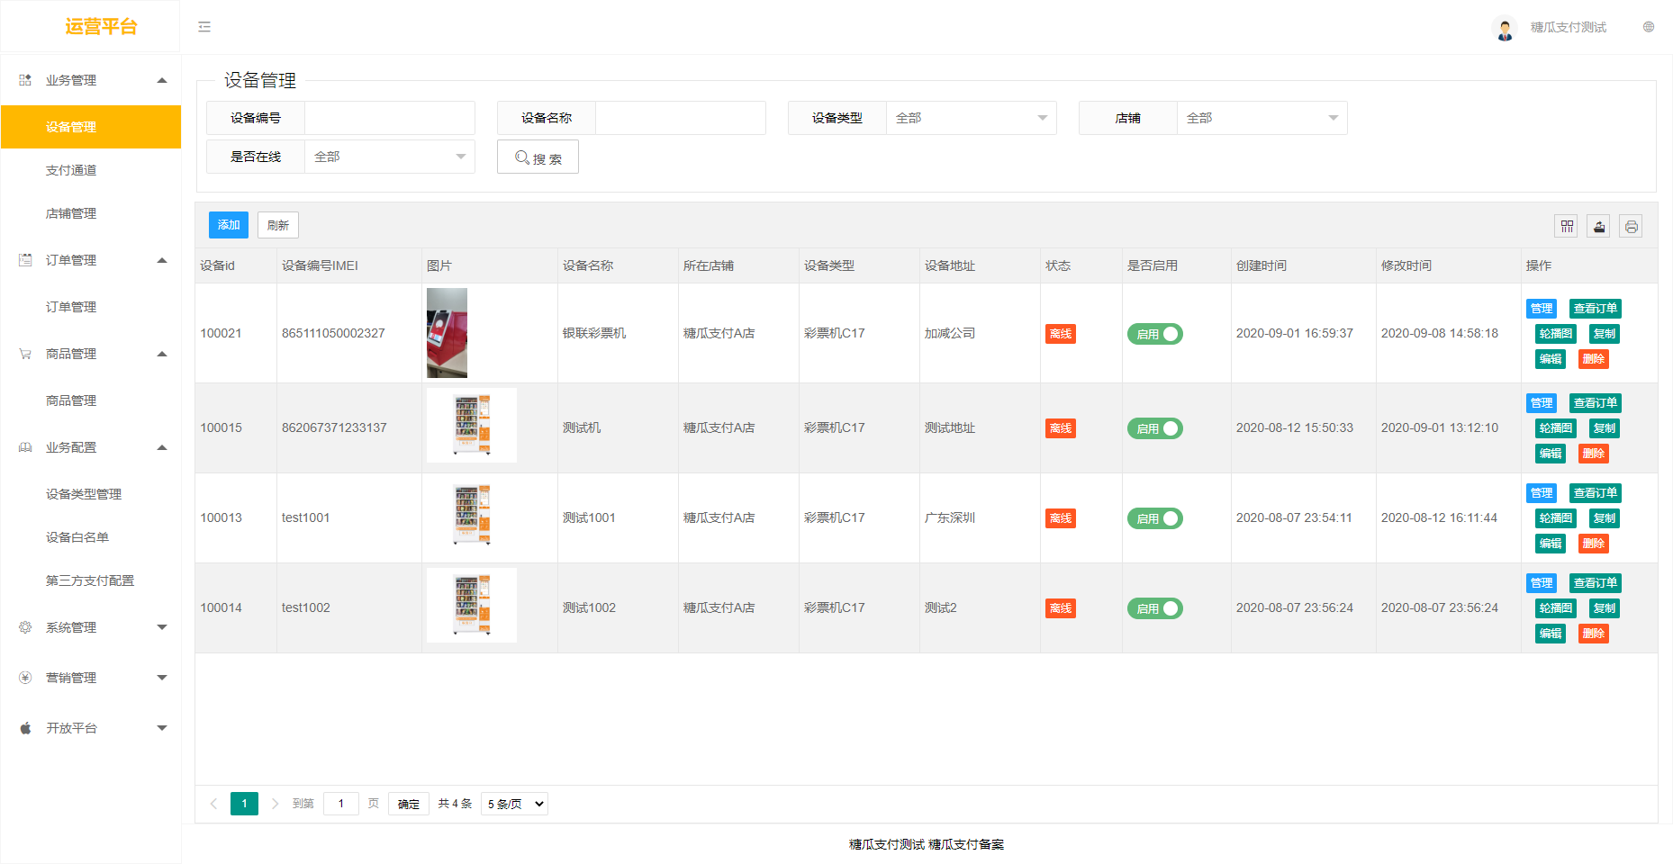Open the column filter grid icon
1673x864 pixels.
[x=1567, y=226]
